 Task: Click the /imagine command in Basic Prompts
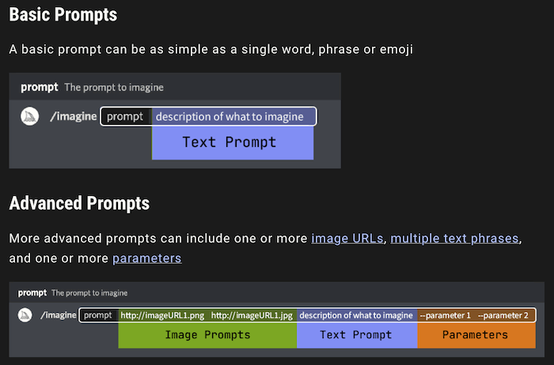(x=74, y=117)
